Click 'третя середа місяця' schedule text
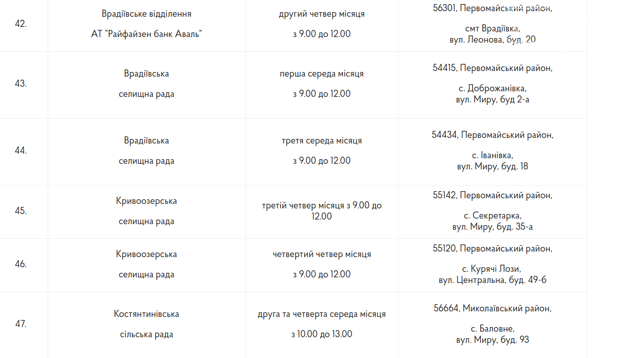639x358 pixels. pos(322,140)
